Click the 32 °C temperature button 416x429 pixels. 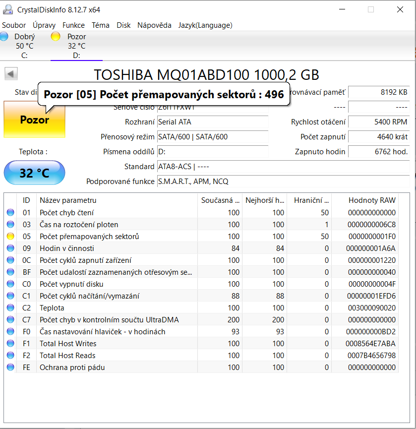click(34, 173)
